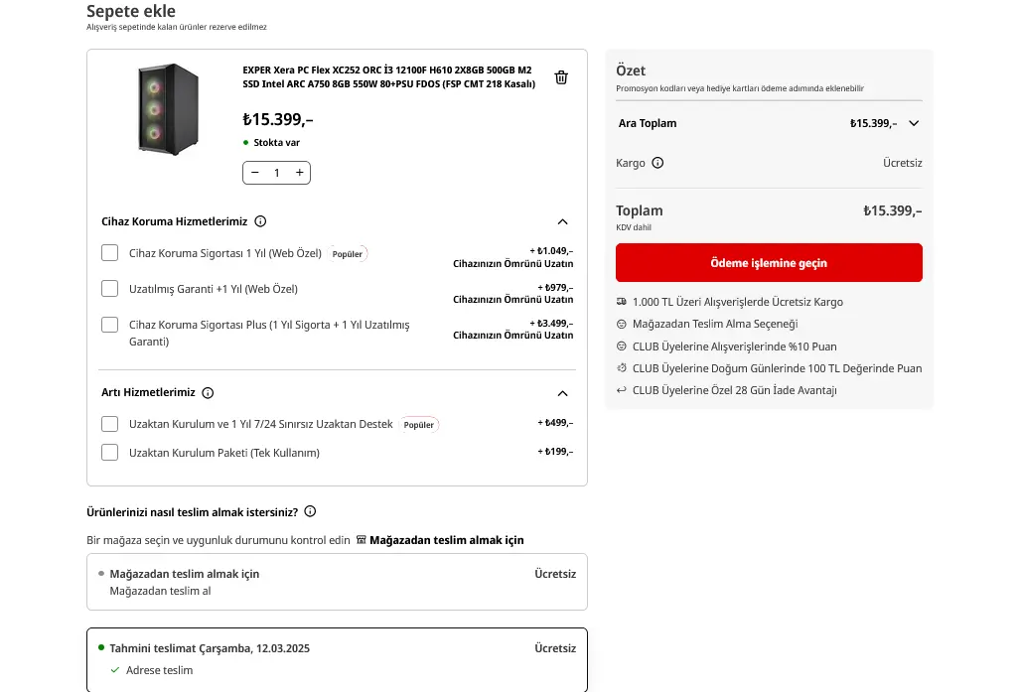Click the +₺3.499,– Plus insurance price
The width and height of the screenshot is (1019, 692).
(x=551, y=323)
